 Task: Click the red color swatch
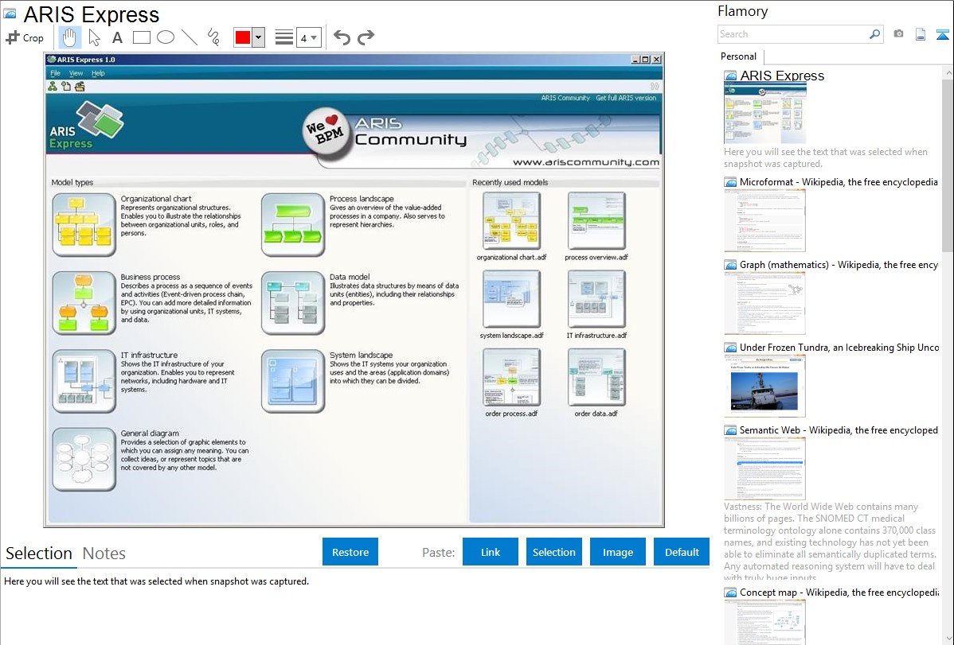(x=242, y=37)
